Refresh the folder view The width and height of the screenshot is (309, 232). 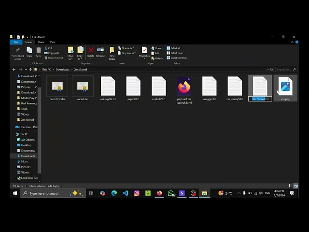[271, 70]
